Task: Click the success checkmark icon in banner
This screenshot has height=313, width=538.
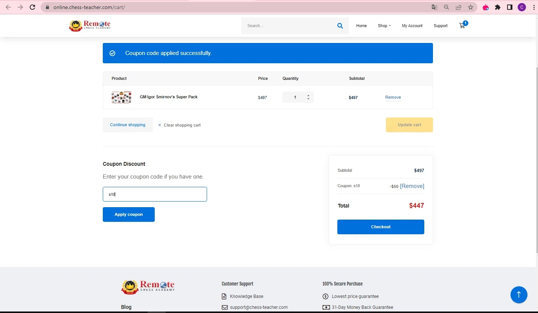Action: (112, 53)
